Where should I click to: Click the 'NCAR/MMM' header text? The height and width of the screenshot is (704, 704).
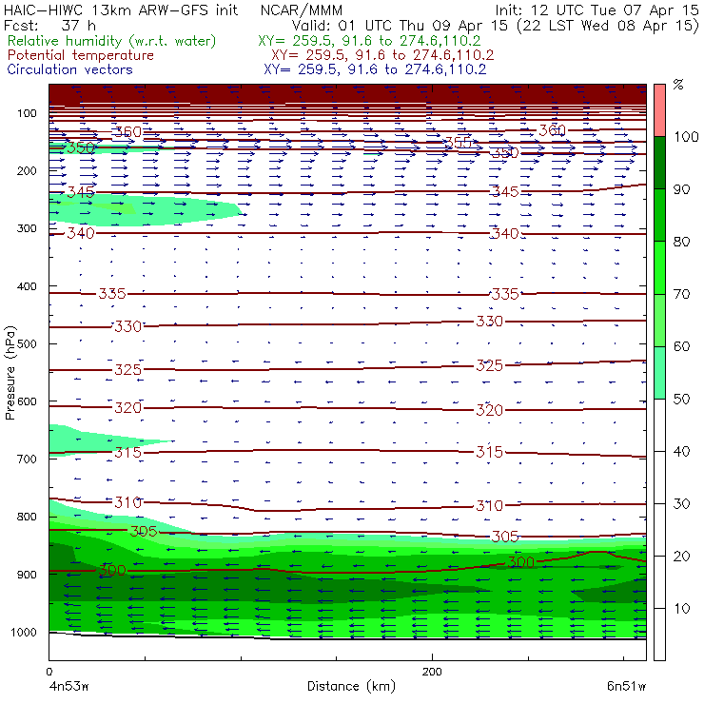pyautogui.click(x=302, y=10)
